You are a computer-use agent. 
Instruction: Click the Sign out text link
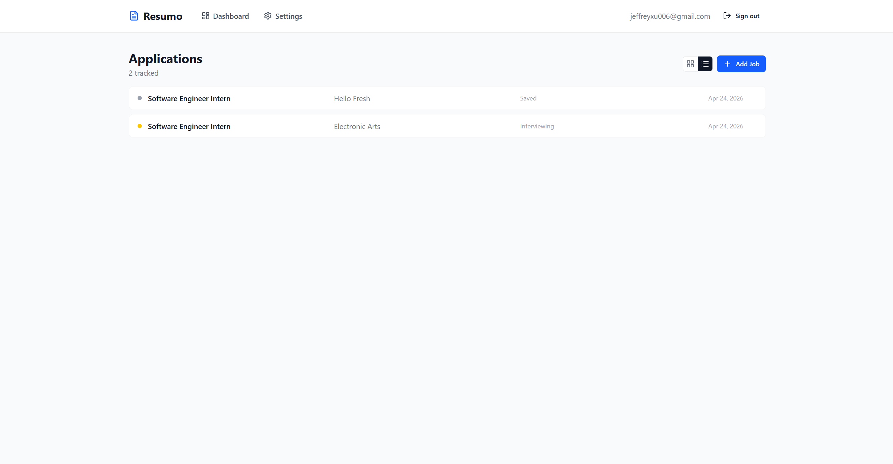click(x=747, y=16)
